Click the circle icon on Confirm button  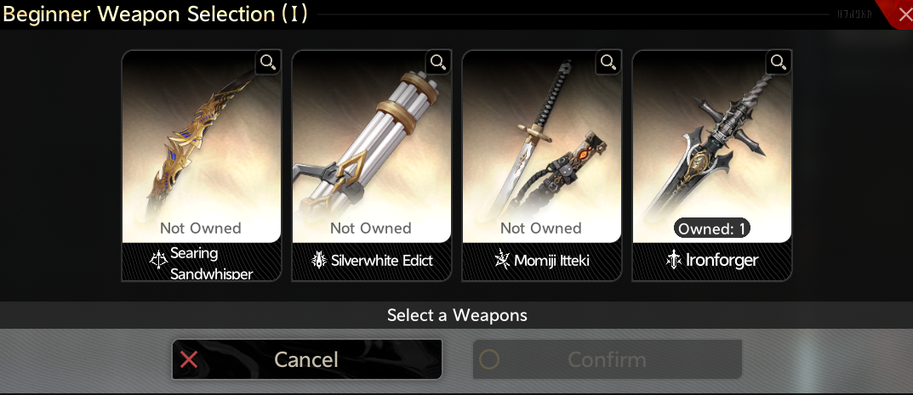pos(489,359)
